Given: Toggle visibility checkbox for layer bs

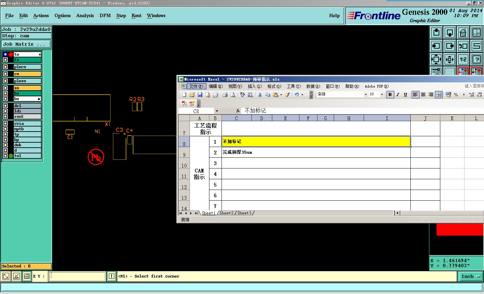Looking at the screenshot, I should pyautogui.click(x=5, y=93).
